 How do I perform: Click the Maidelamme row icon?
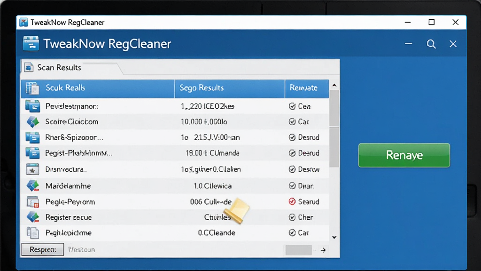33,186
